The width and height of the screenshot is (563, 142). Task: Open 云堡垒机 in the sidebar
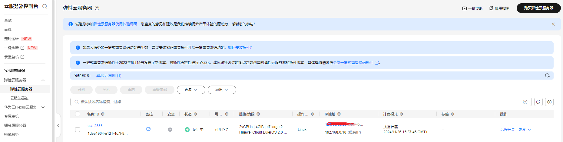click(12, 57)
